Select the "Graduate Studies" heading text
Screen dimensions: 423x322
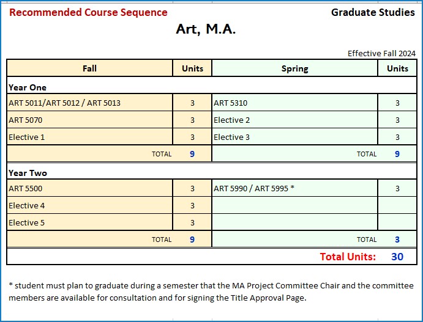(373, 12)
